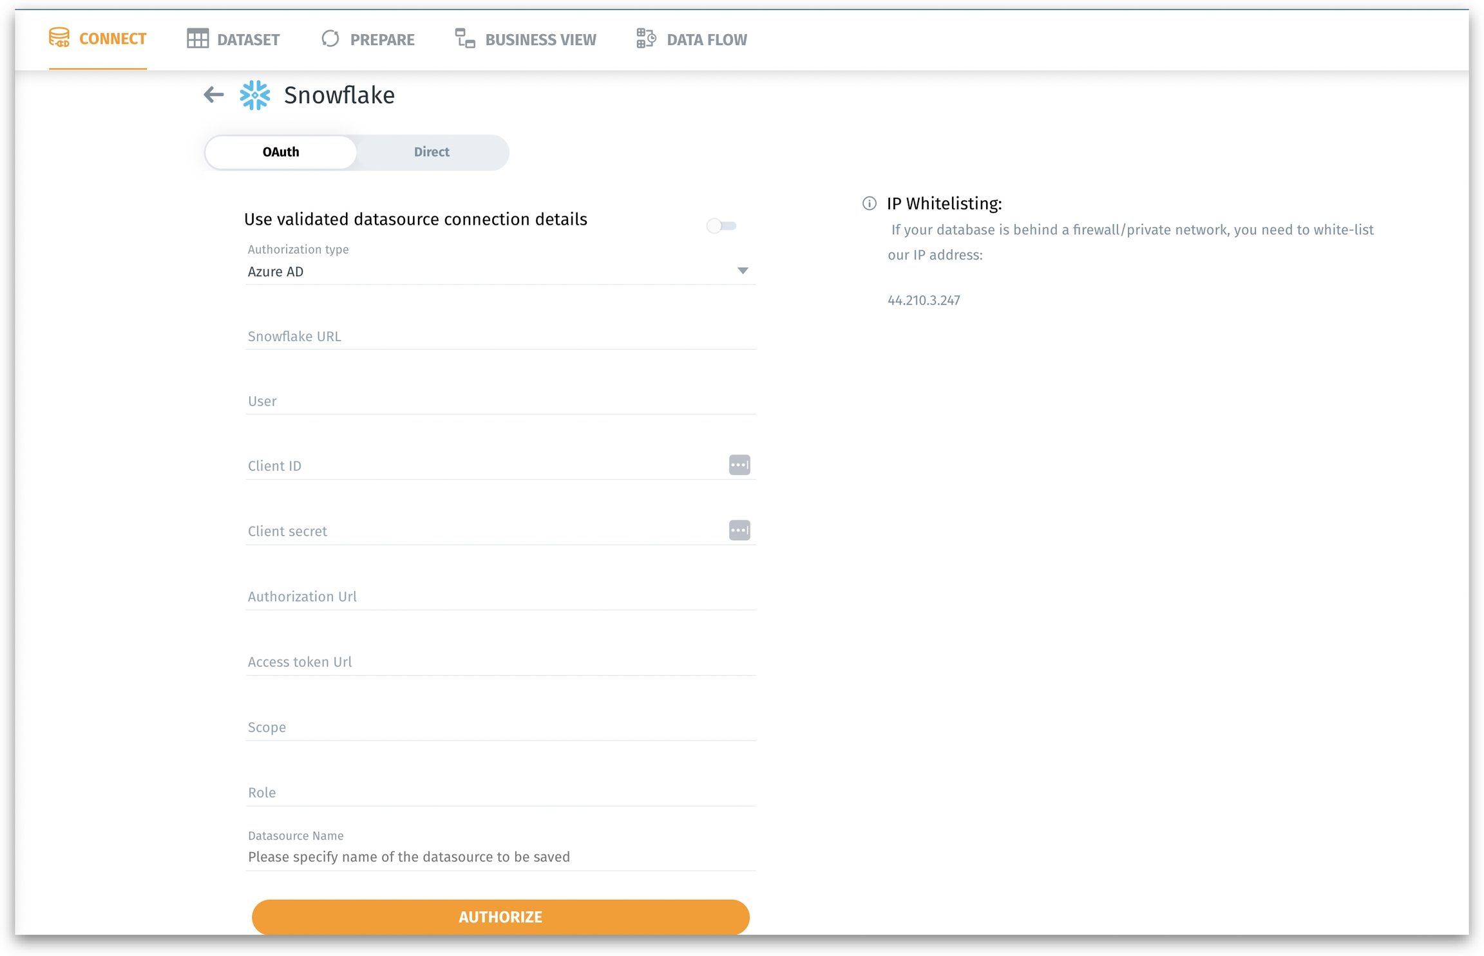This screenshot has height=956, width=1484.
Task: Click the Dataset grid icon
Action: coord(197,39)
